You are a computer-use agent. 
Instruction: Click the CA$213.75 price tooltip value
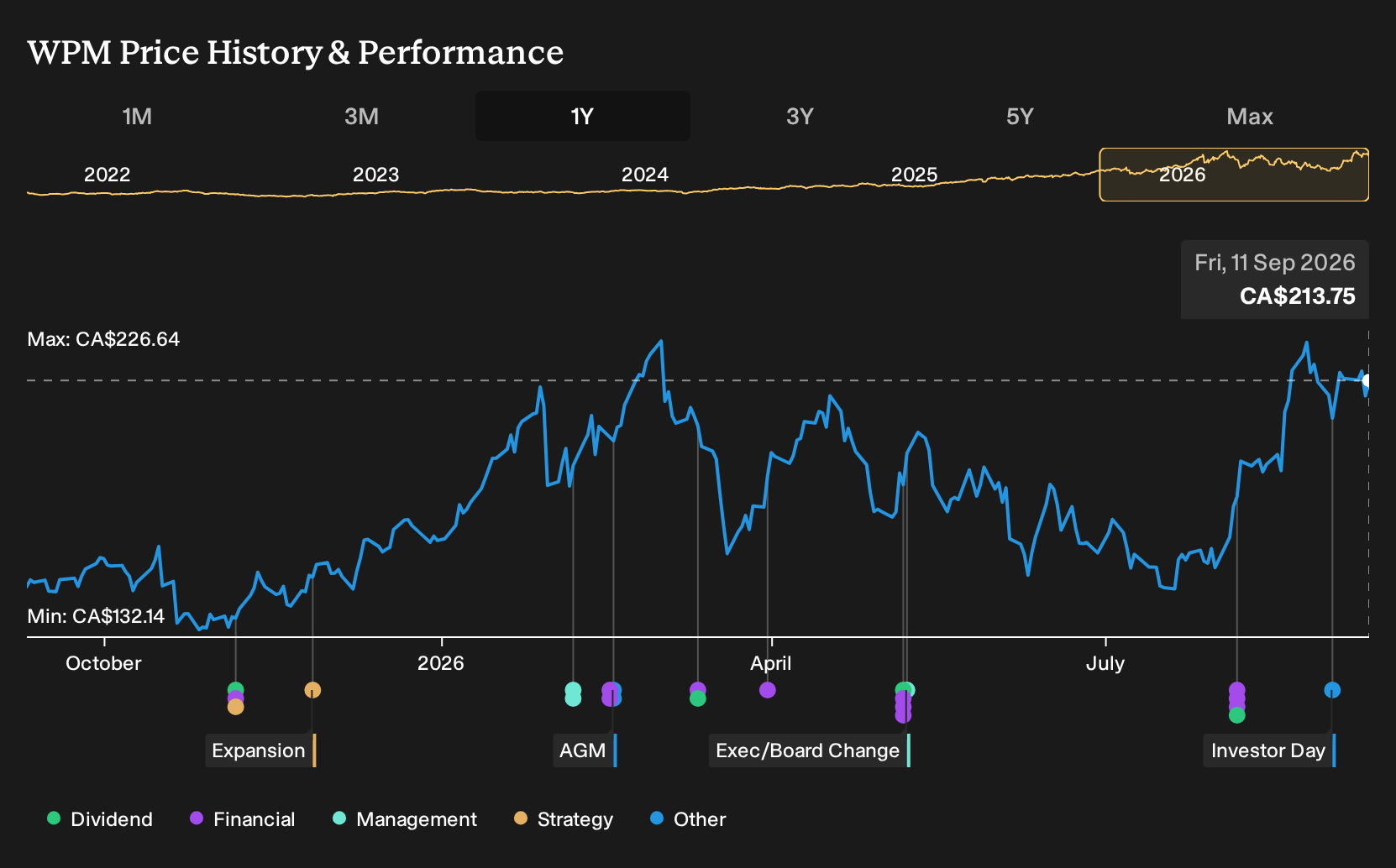point(1298,296)
